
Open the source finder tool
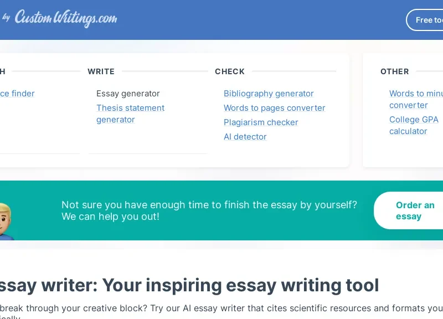click(17, 94)
